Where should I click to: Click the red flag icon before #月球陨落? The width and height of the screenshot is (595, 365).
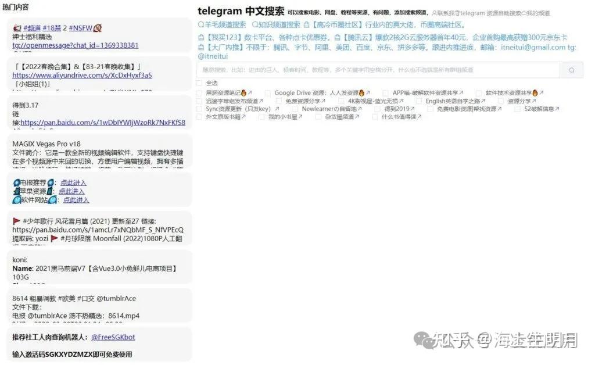54,238
